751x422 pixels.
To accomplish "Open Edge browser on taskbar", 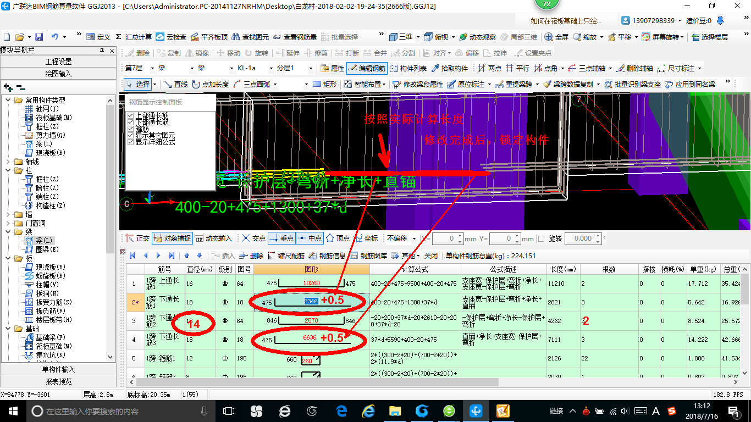I will click(x=341, y=411).
